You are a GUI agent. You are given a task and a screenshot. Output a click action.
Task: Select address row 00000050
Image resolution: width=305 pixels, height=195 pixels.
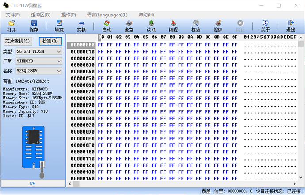tap(83, 78)
